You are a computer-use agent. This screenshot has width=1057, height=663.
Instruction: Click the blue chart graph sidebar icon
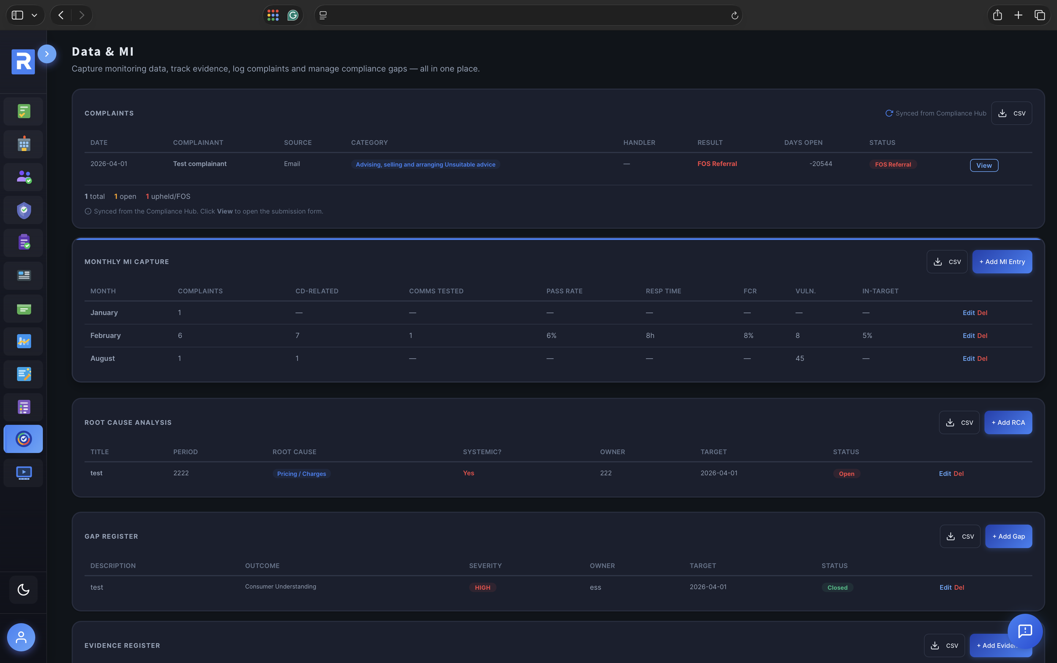point(24,341)
